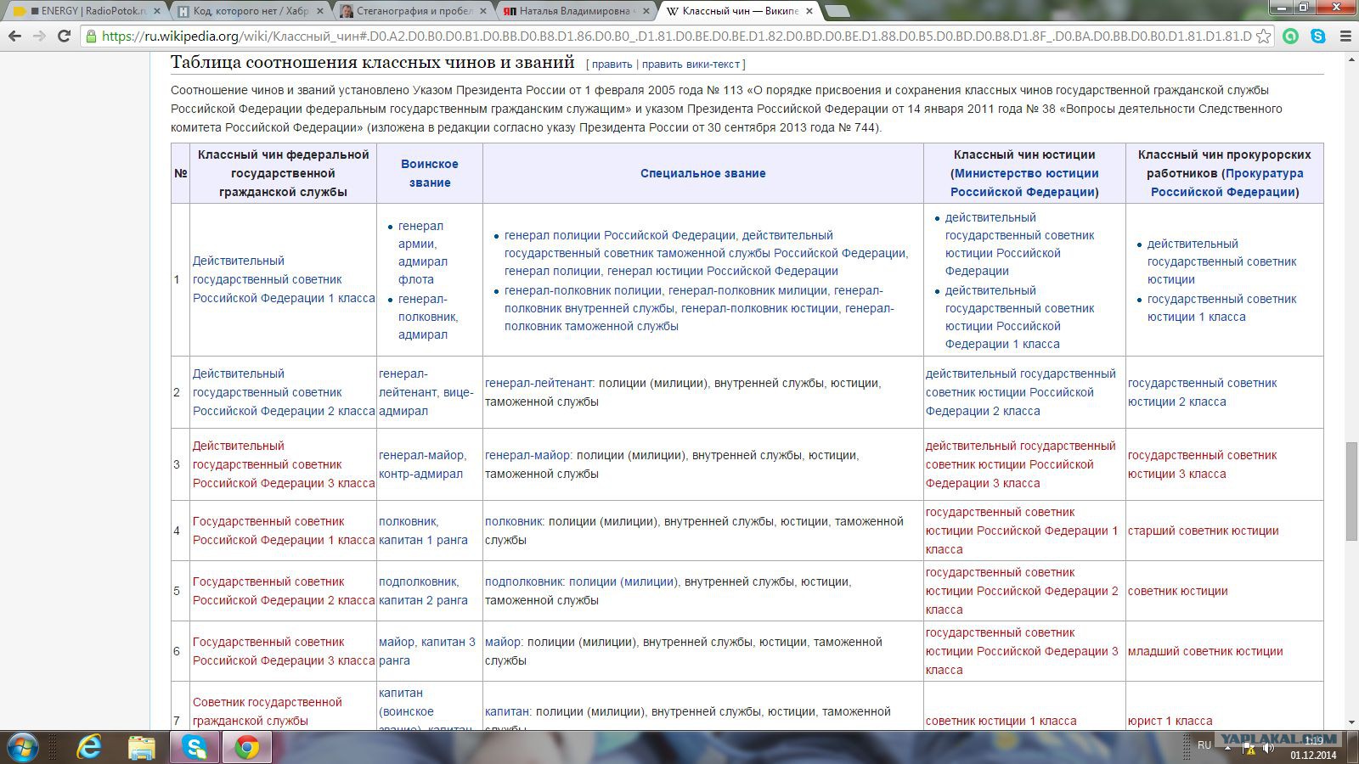Switch to Skype in the taskbar
1359x764 pixels.
tap(195, 747)
